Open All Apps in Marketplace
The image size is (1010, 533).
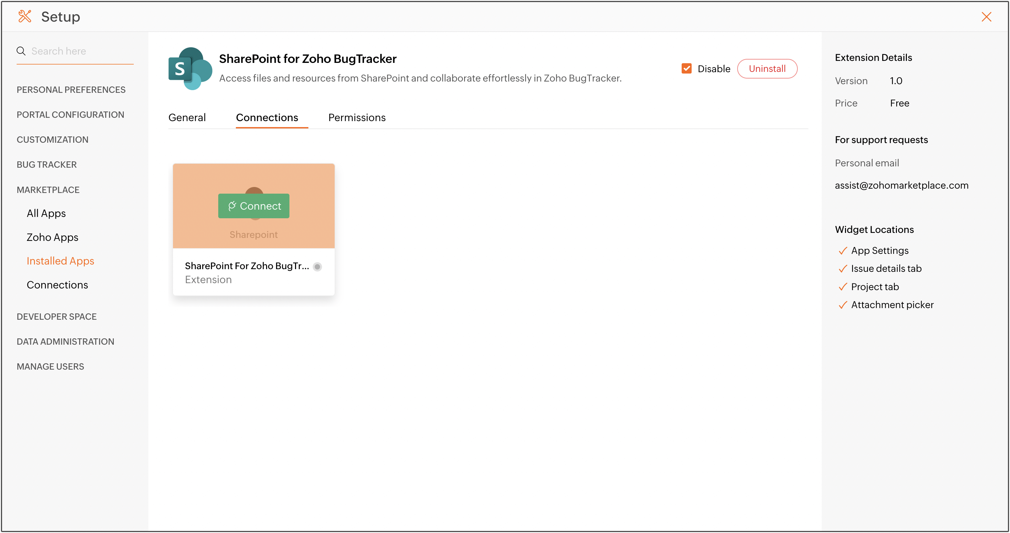[46, 213]
